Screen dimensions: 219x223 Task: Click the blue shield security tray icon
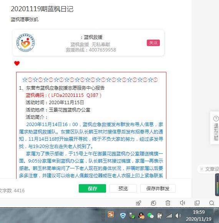point(123,216)
